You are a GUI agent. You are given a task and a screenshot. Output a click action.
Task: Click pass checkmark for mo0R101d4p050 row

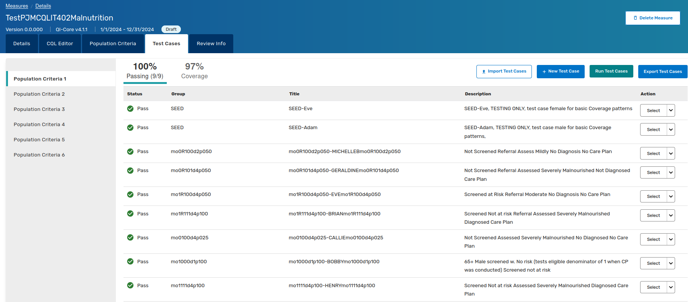click(x=130, y=171)
